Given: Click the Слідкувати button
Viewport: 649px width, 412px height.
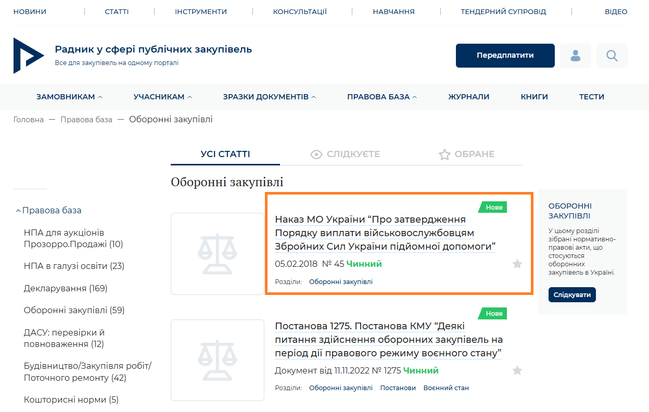Looking at the screenshot, I should (572, 295).
